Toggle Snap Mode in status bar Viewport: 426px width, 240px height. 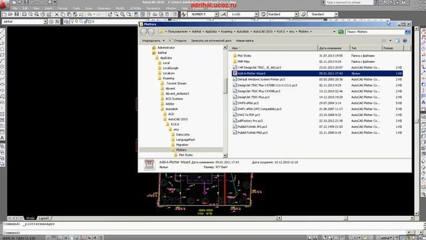click(x=47, y=238)
